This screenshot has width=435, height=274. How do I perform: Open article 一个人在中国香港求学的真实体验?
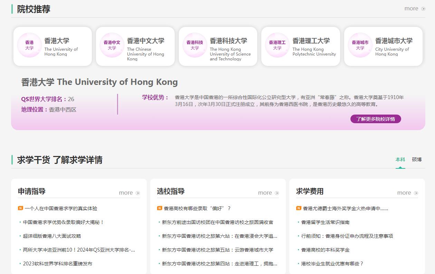pos(61,208)
